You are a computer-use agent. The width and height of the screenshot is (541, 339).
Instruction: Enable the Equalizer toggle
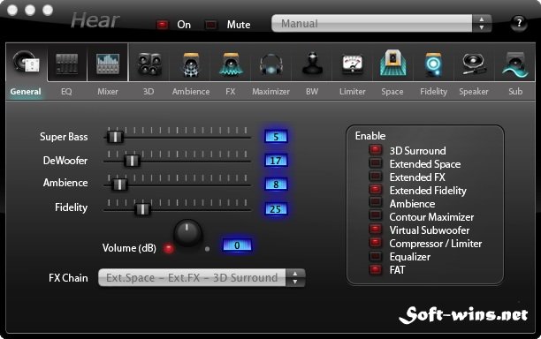pyautogui.click(x=376, y=256)
